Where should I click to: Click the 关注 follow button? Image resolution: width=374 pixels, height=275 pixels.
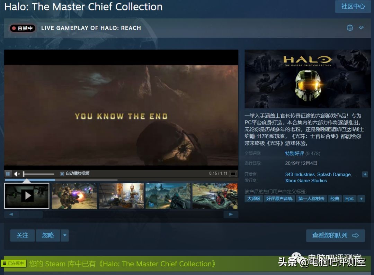23,236
